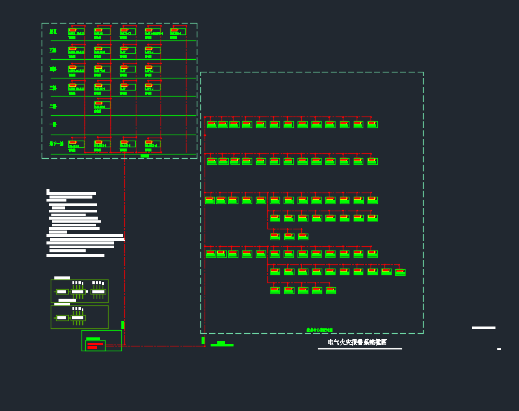Select the third detector module on 四层 row
The height and width of the screenshot is (411, 519).
click(x=128, y=69)
